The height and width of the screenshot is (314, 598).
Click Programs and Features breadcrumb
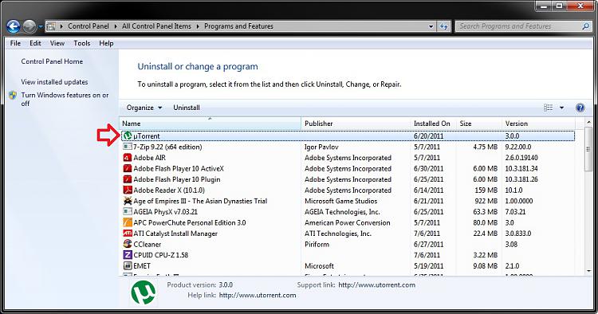coord(238,26)
